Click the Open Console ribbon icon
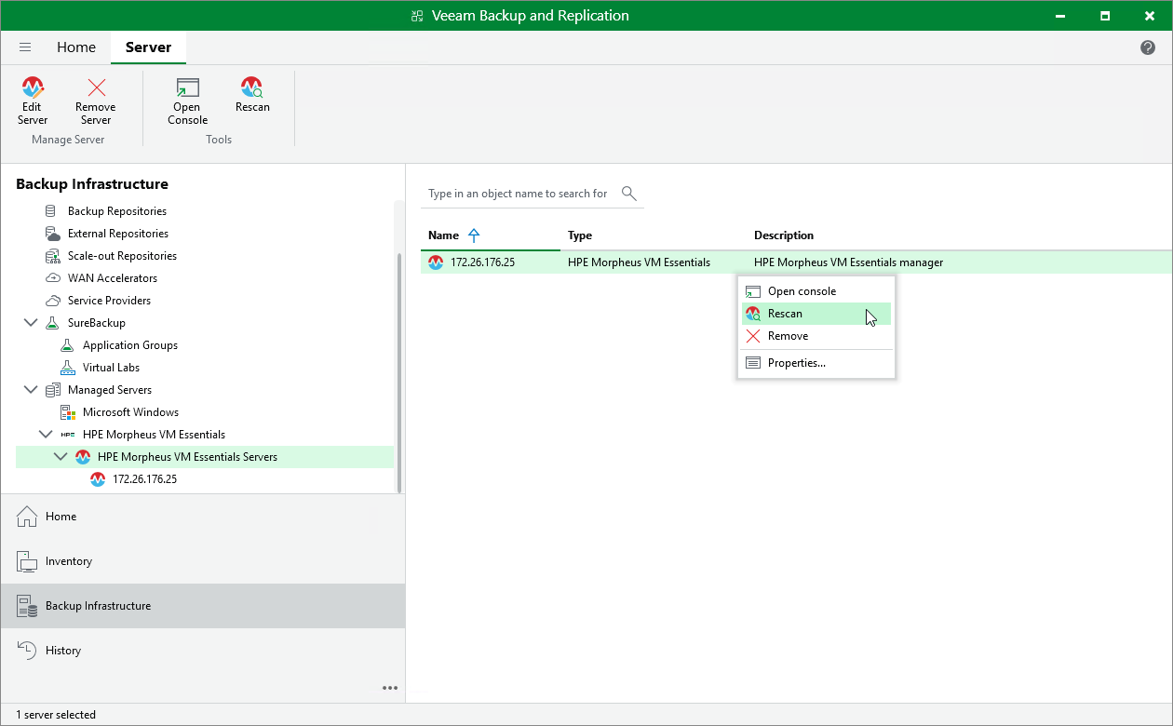 point(187,87)
